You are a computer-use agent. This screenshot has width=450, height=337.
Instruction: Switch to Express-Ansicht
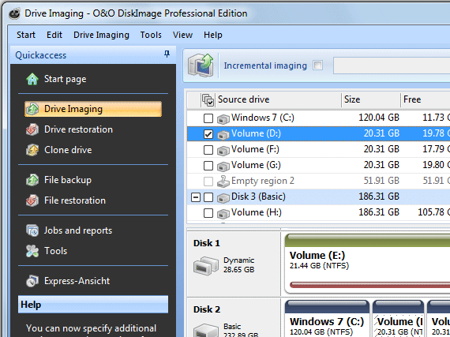click(x=77, y=281)
